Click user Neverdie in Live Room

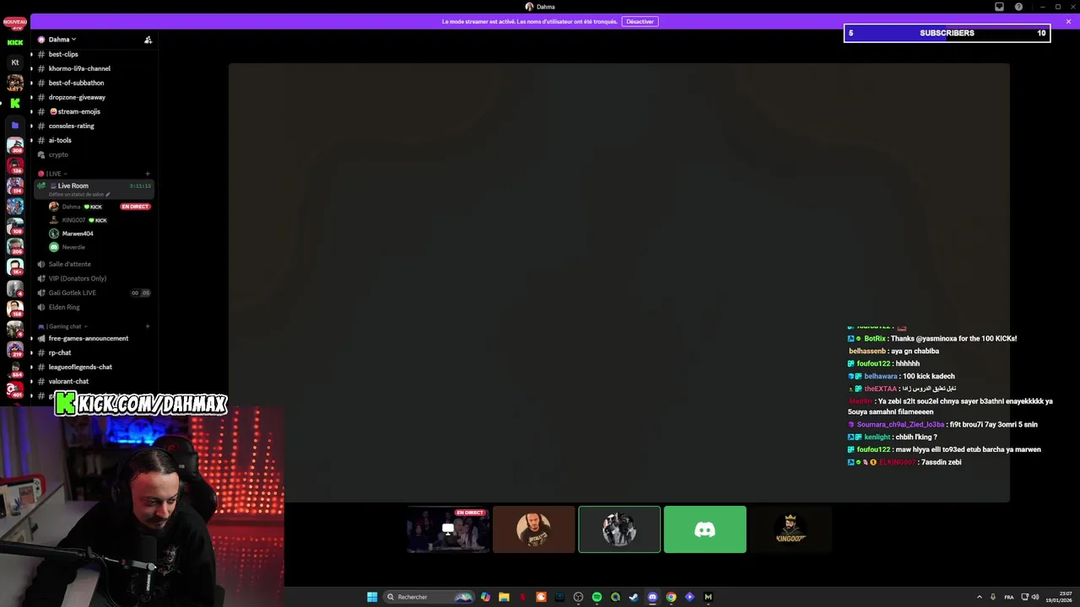pos(73,247)
